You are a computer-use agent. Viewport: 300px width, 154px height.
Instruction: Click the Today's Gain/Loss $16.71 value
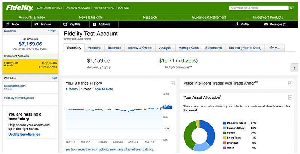178,61
